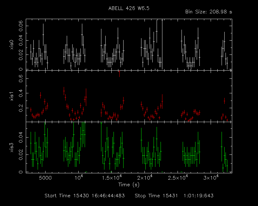258x206 pixels.
Task: Click the 5000 x-axis tick label
Action: click(45, 178)
